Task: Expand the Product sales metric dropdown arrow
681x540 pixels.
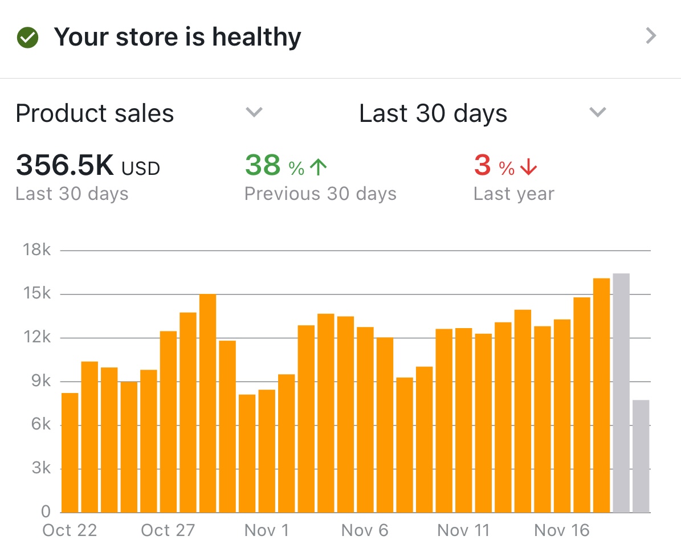Action: [254, 112]
